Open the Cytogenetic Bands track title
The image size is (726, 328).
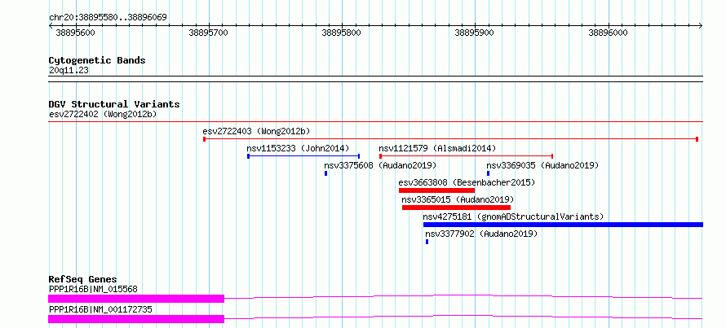97,60
